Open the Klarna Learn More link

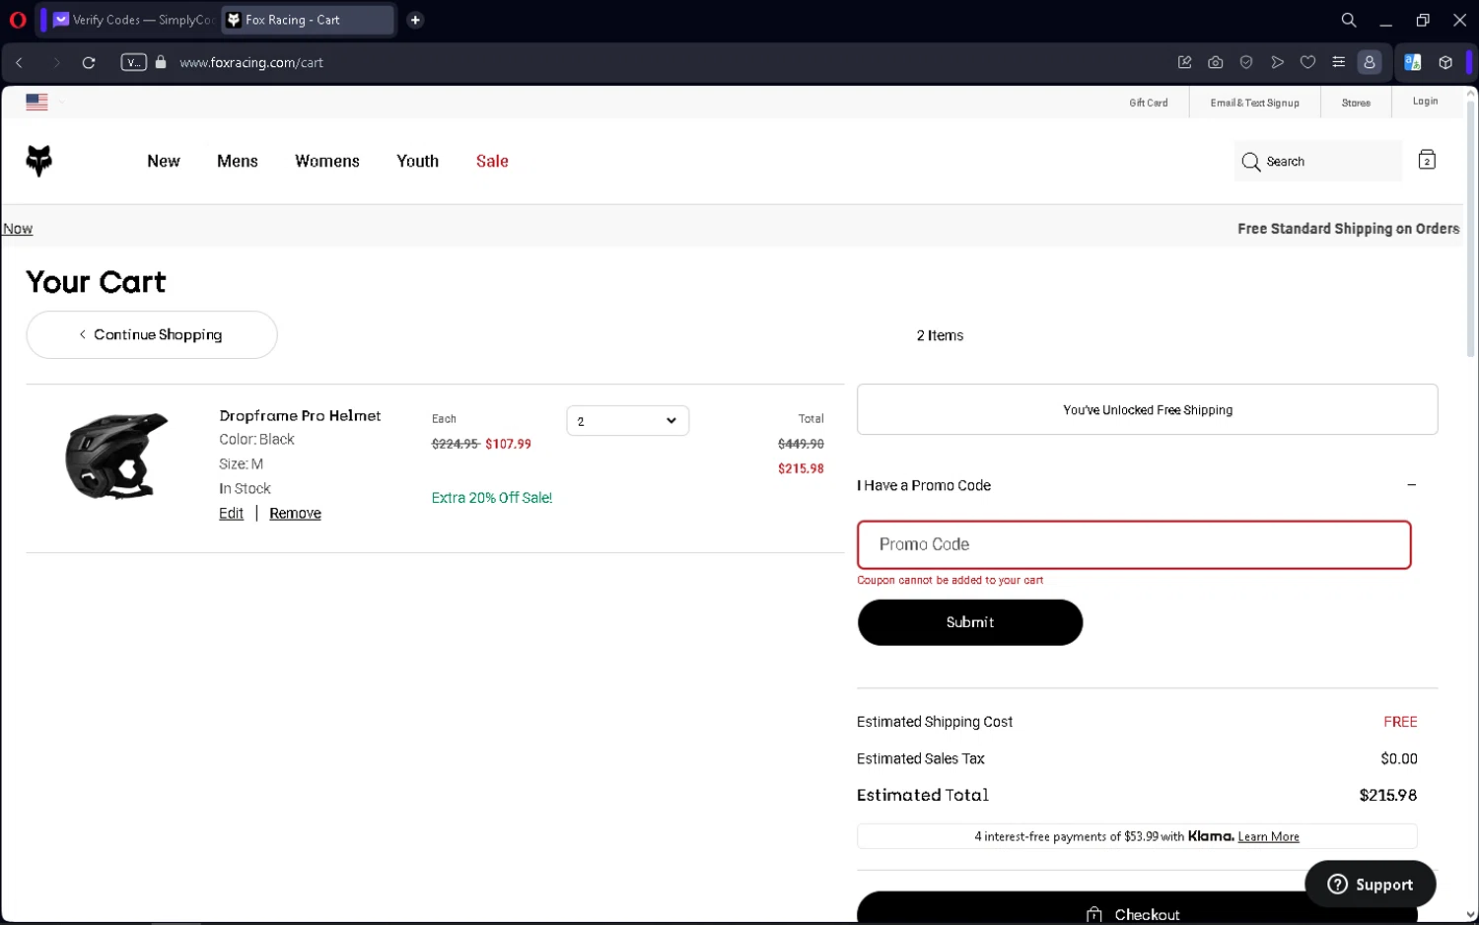[1268, 836]
